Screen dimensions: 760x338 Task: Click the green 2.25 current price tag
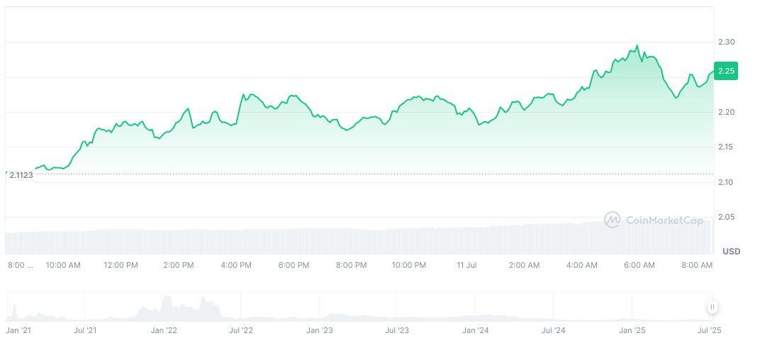[x=726, y=71]
